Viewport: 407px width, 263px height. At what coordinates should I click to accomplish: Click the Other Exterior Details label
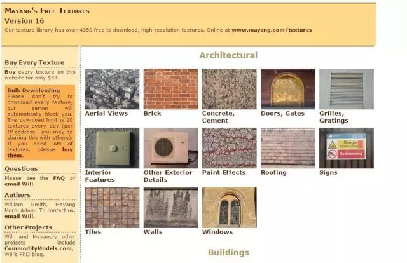click(x=168, y=176)
